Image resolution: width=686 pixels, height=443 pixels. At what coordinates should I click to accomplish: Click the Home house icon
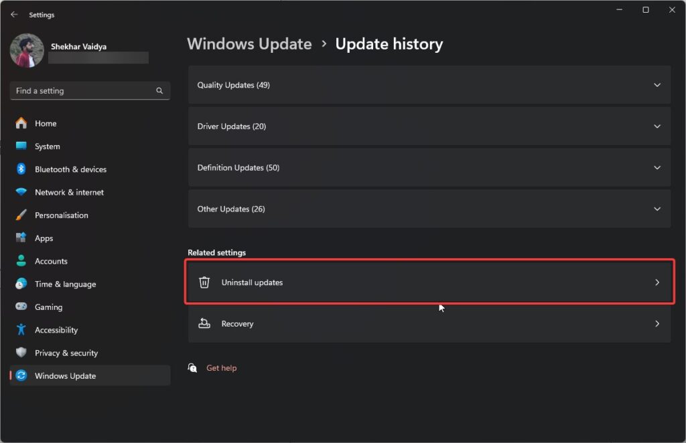point(21,123)
